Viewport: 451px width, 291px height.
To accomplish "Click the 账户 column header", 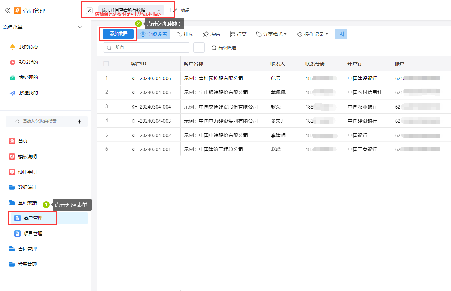I will coord(421,64).
